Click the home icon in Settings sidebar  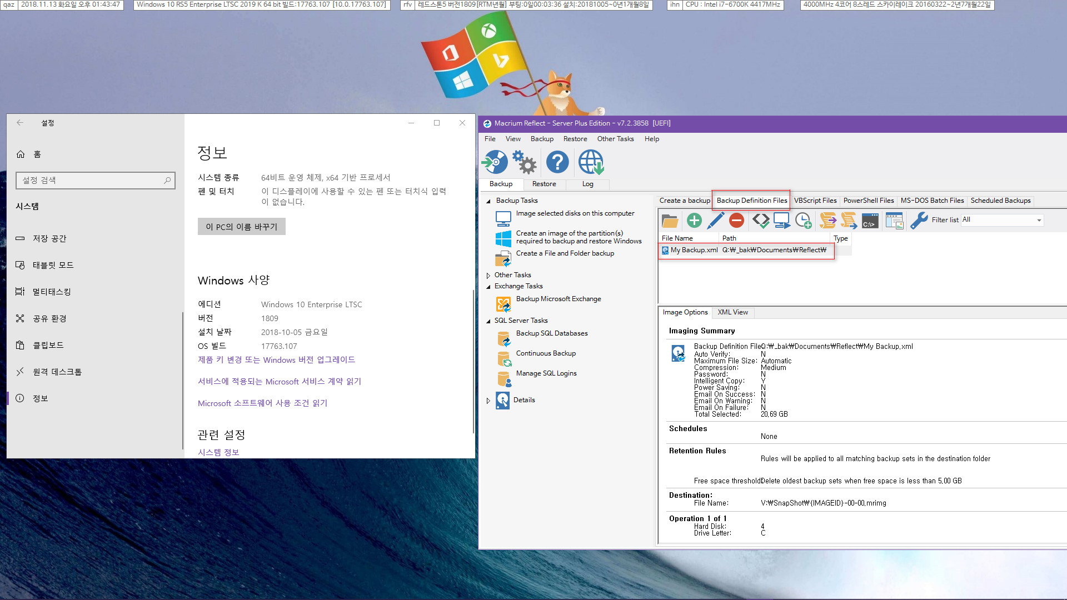coord(21,154)
